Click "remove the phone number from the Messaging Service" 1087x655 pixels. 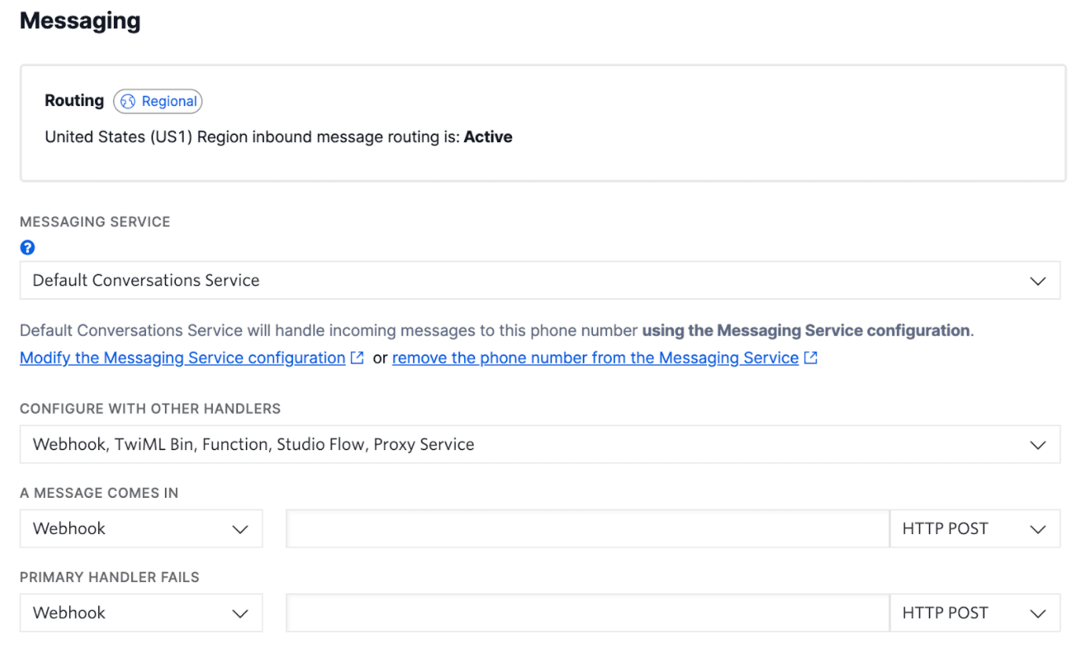point(593,357)
